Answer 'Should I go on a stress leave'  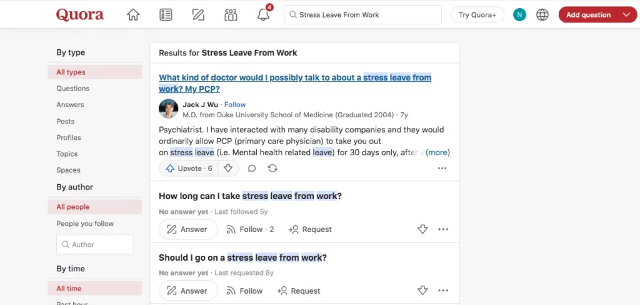click(188, 291)
